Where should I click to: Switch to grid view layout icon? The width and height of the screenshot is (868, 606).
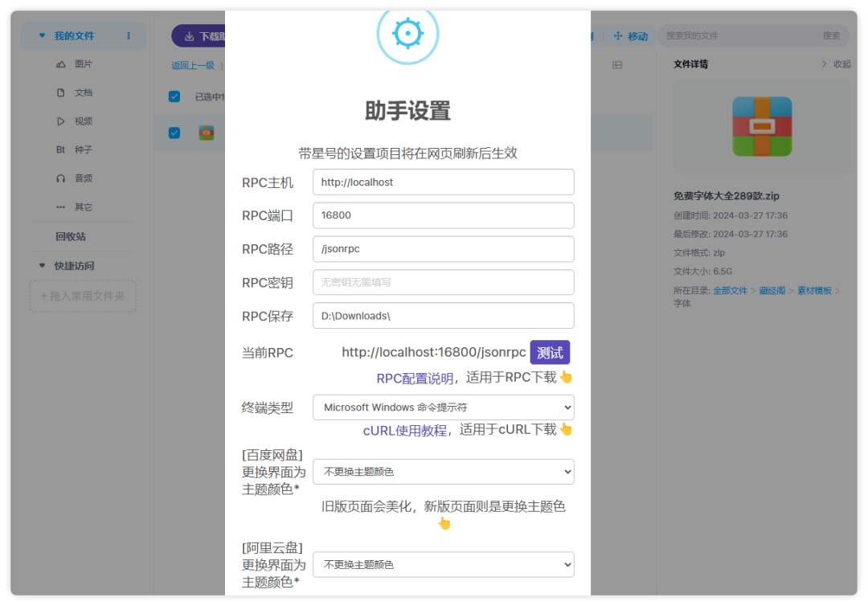click(x=617, y=65)
